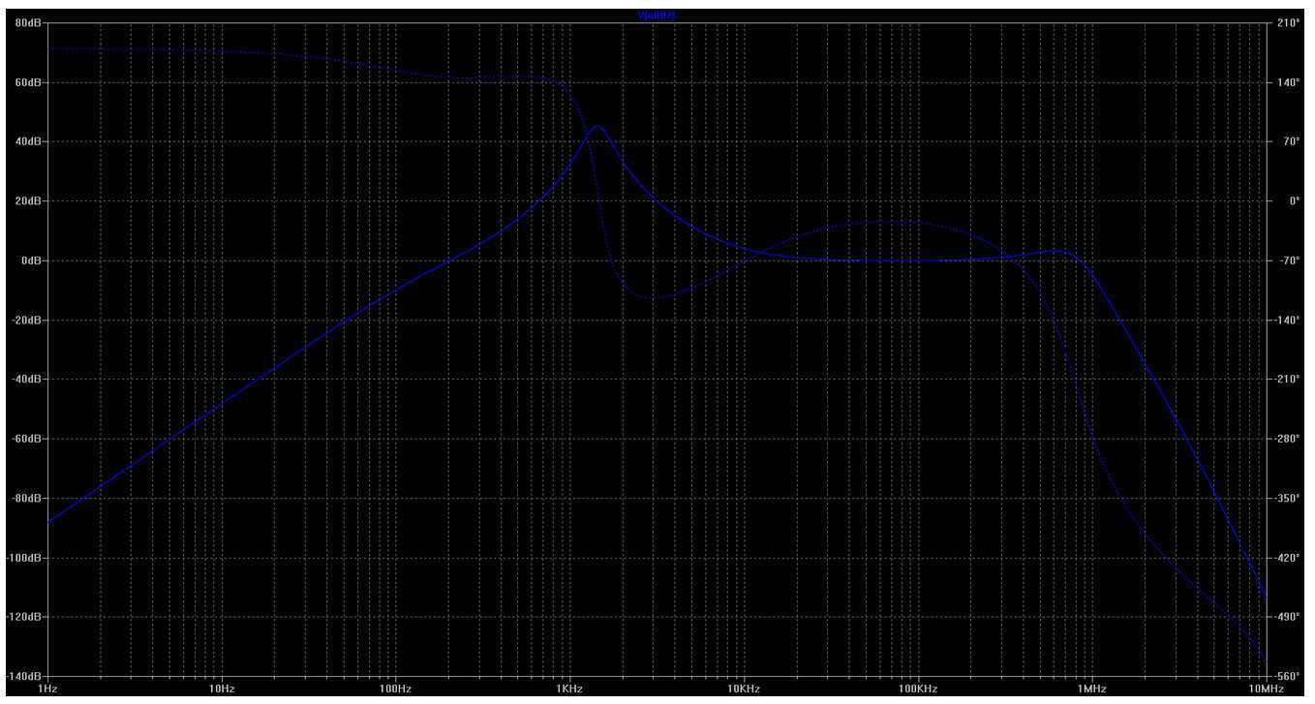Click the solid magnitude trace's resonant peak
The height and width of the screenshot is (704, 1315).
[x=598, y=127]
